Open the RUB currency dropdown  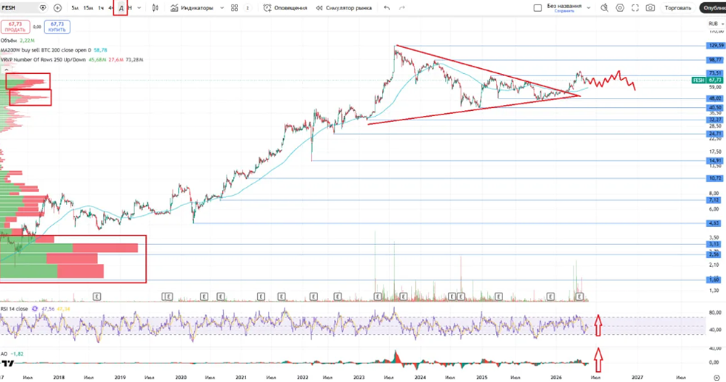click(x=716, y=24)
